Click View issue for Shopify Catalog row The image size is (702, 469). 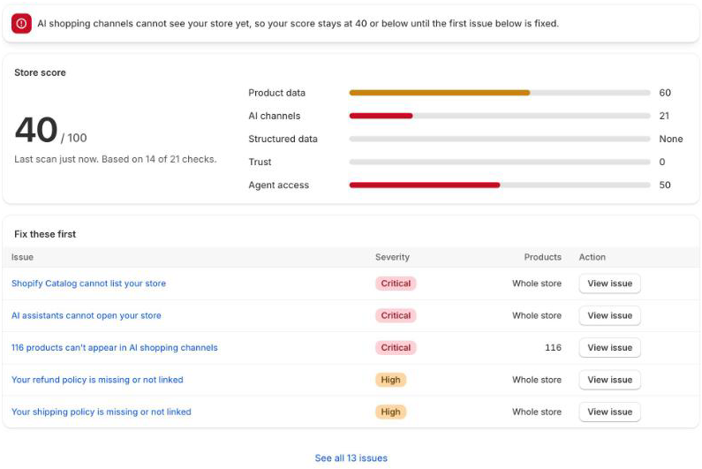pos(610,284)
